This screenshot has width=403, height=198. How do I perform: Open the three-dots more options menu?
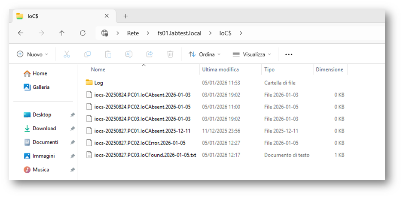click(289, 54)
